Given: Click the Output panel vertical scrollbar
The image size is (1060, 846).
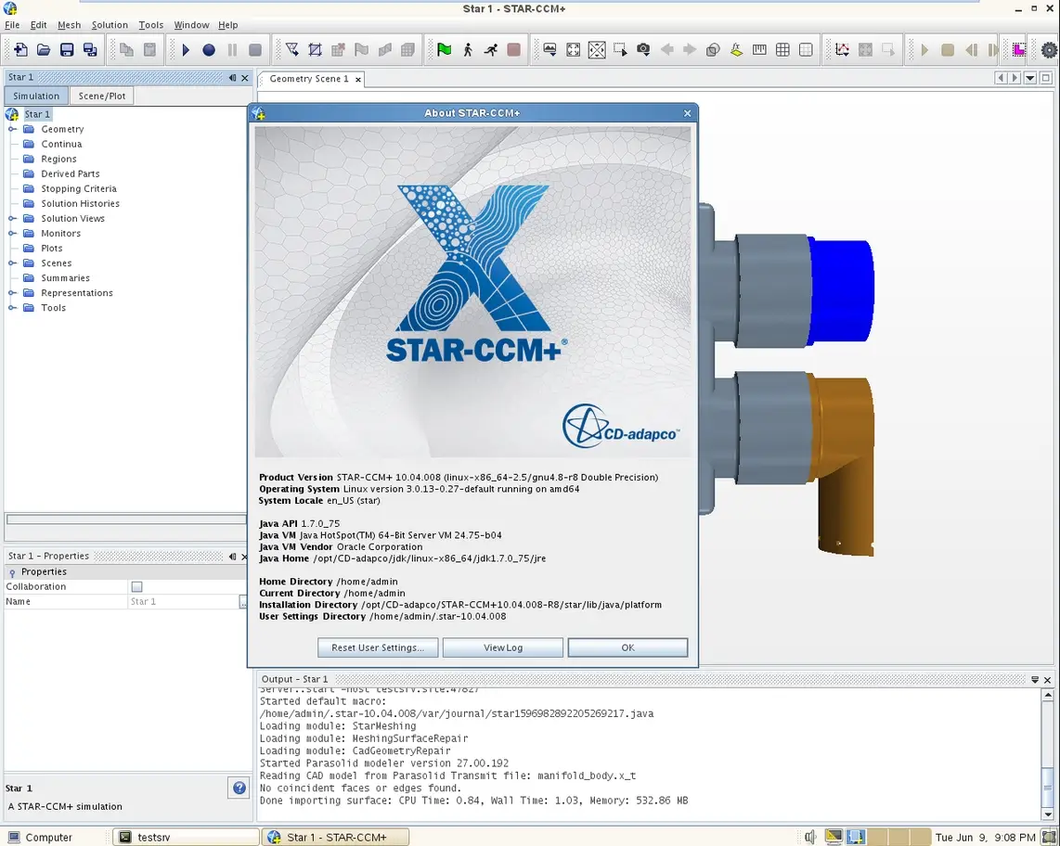Looking at the screenshot, I should 1048,754.
